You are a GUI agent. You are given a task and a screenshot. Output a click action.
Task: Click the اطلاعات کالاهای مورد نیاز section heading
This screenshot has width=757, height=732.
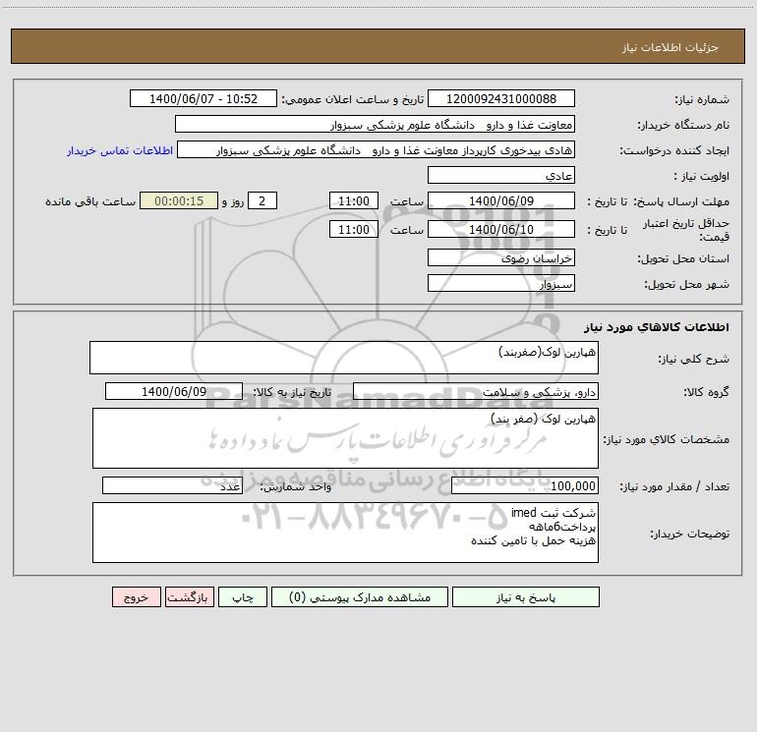(x=656, y=327)
